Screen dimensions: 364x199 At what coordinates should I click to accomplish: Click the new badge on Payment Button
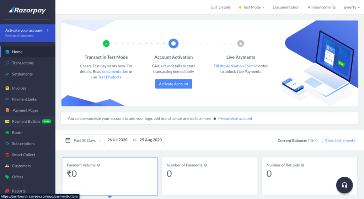tap(47, 121)
